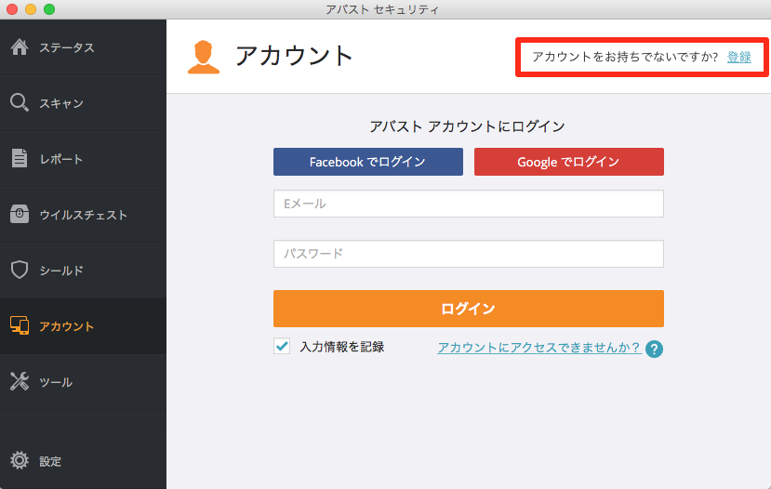Click the document icon beside レポート
Screen dimensions: 771x489
(x=20, y=158)
